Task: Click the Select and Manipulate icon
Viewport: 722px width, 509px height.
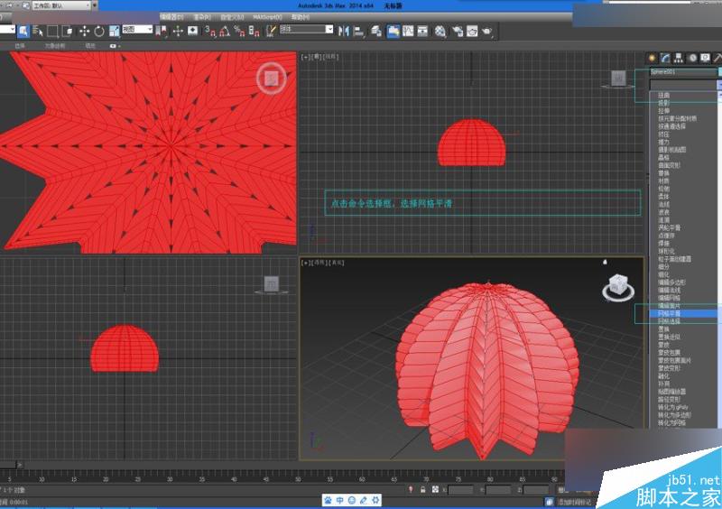Action: click(x=178, y=32)
